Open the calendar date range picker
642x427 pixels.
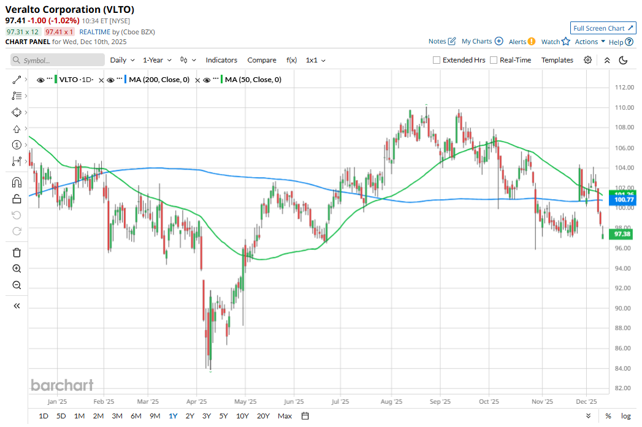(305, 416)
